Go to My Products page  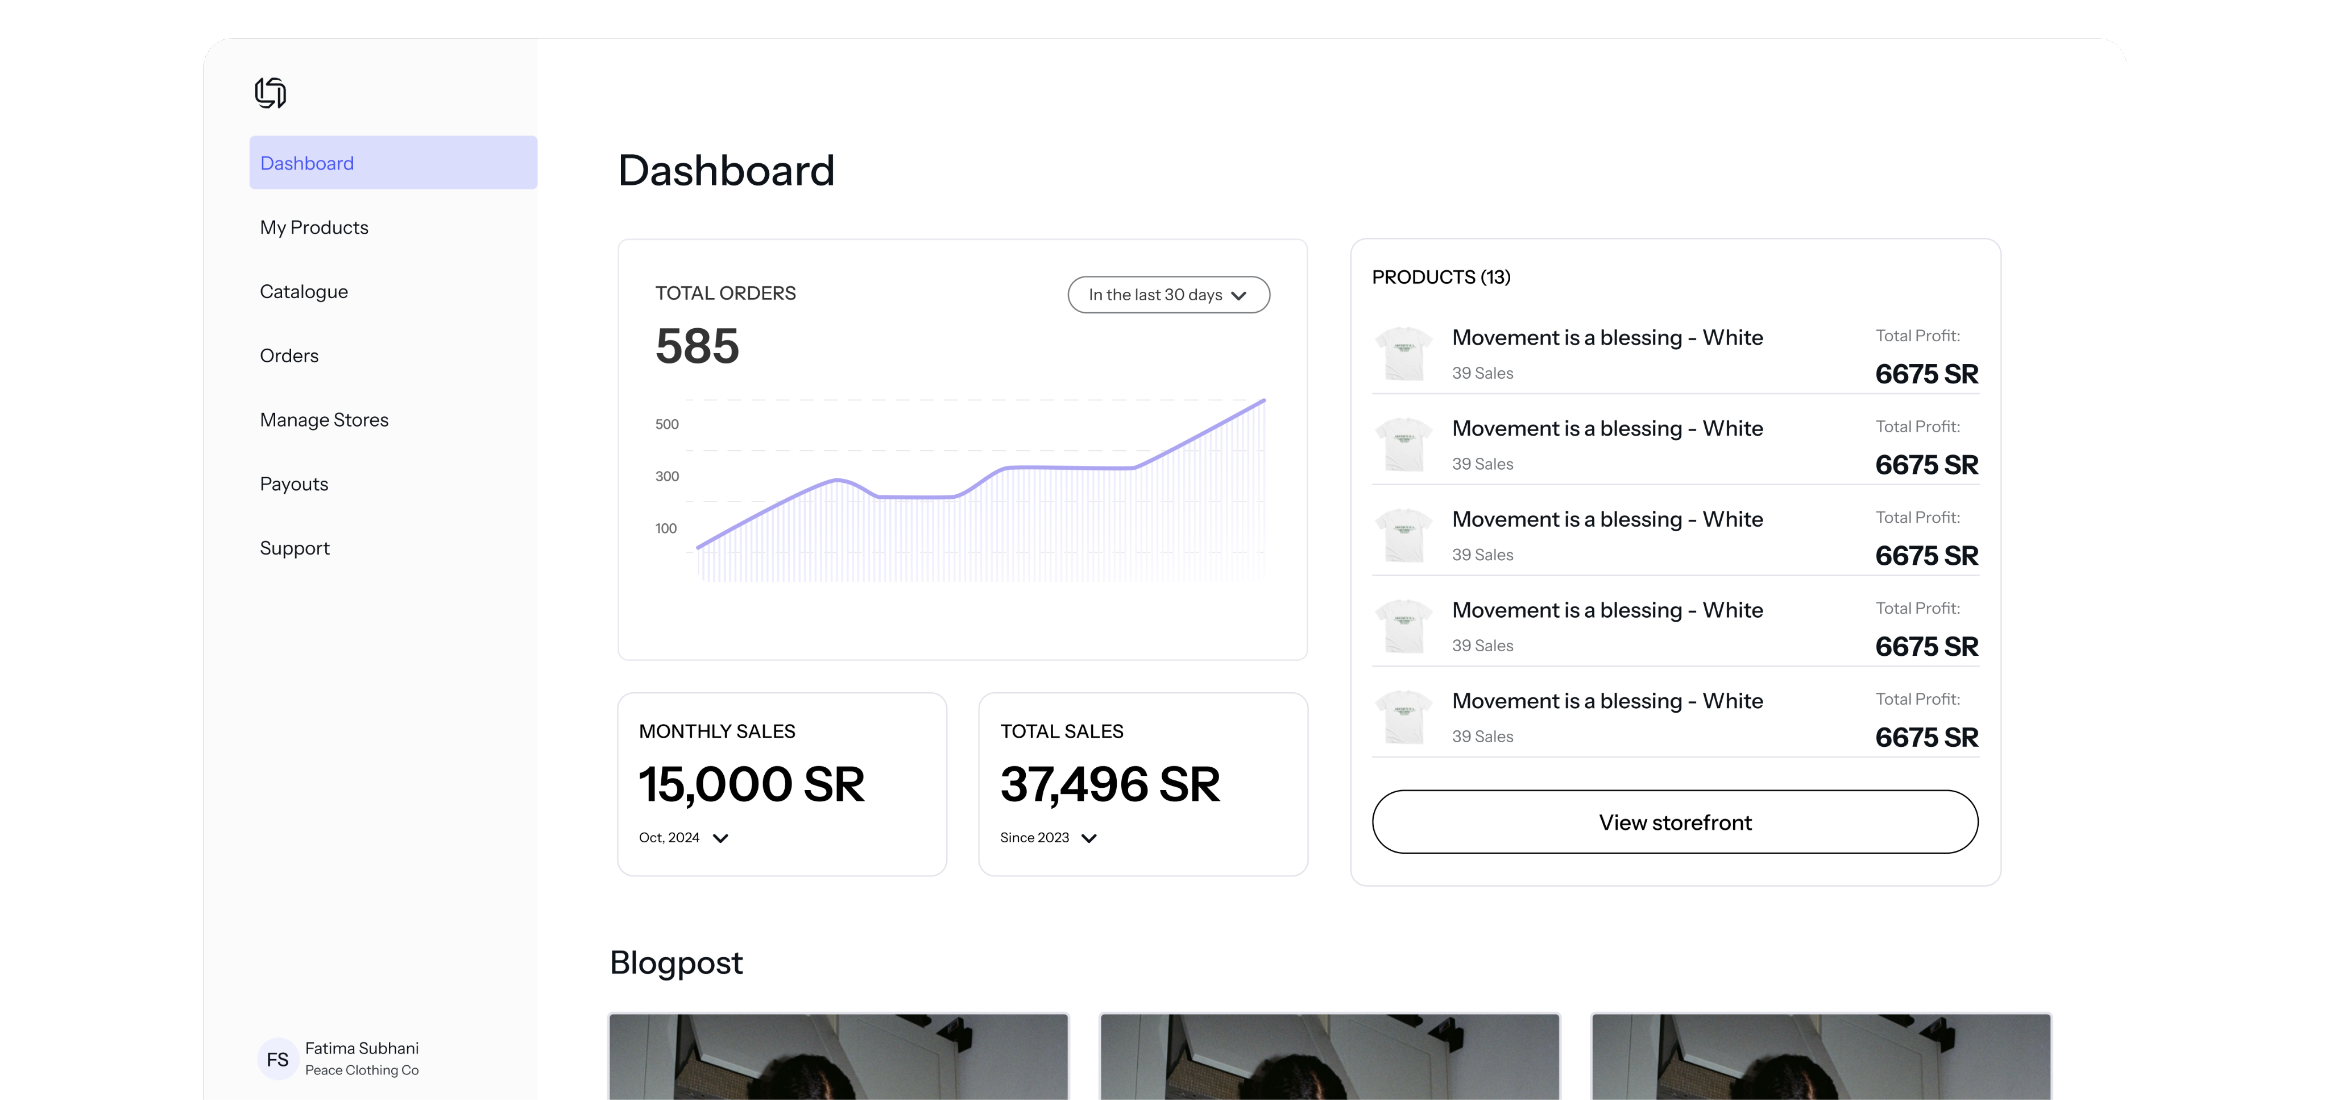(314, 227)
